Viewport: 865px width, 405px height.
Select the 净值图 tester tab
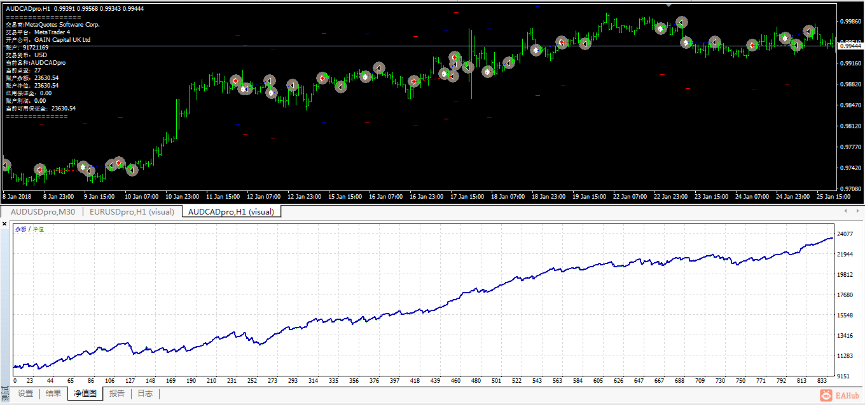85,394
